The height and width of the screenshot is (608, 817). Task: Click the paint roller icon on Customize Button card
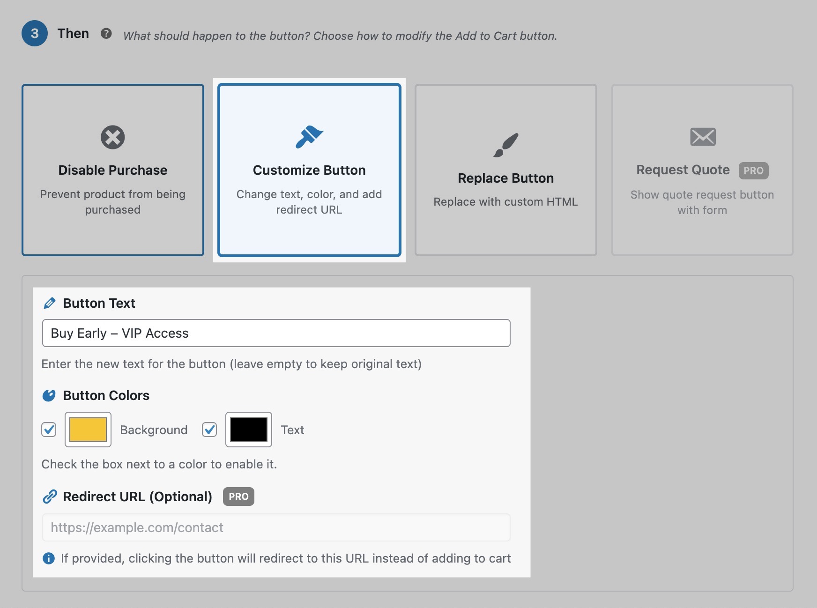point(309,136)
